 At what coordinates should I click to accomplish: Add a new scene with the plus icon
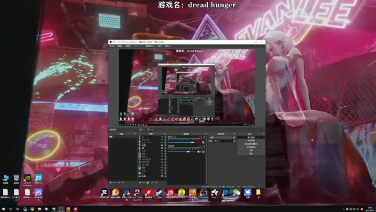(x=110, y=182)
